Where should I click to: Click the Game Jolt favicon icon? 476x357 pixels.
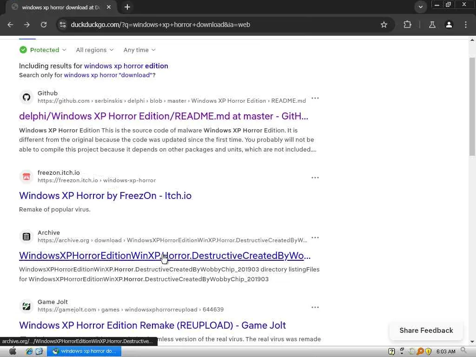(26, 306)
